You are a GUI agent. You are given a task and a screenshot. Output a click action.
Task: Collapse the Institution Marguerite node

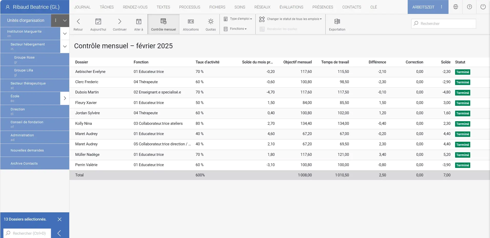tap(65, 34)
